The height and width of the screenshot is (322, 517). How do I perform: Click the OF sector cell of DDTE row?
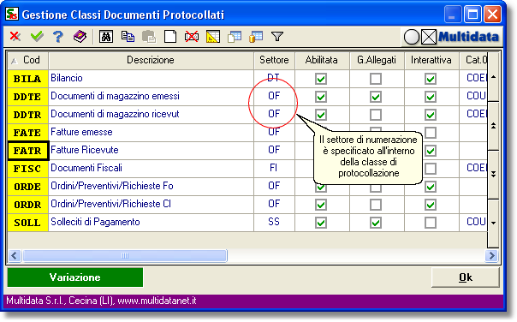click(274, 96)
